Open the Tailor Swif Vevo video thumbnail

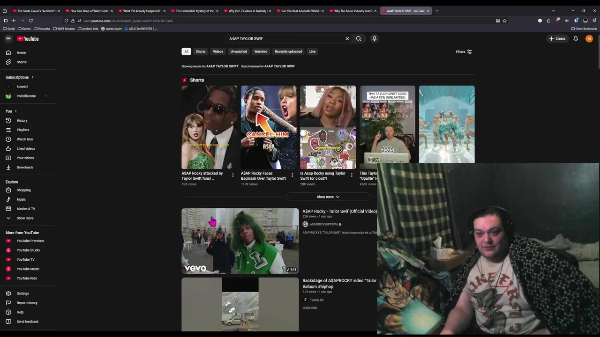pos(240,241)
